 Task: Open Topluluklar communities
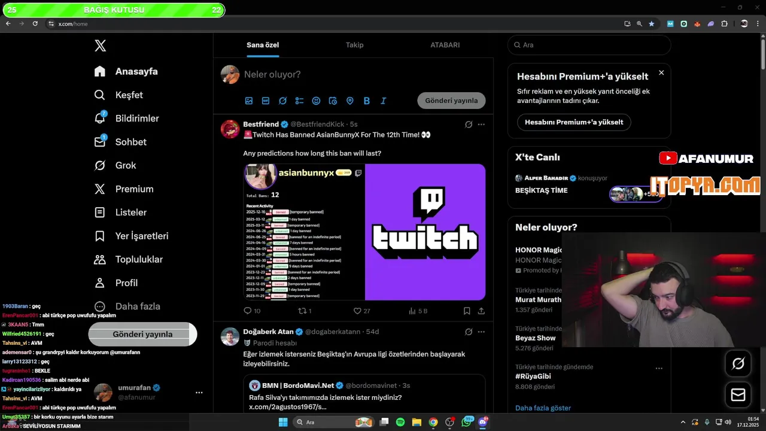pyautogui.click(x=128, y=259)
